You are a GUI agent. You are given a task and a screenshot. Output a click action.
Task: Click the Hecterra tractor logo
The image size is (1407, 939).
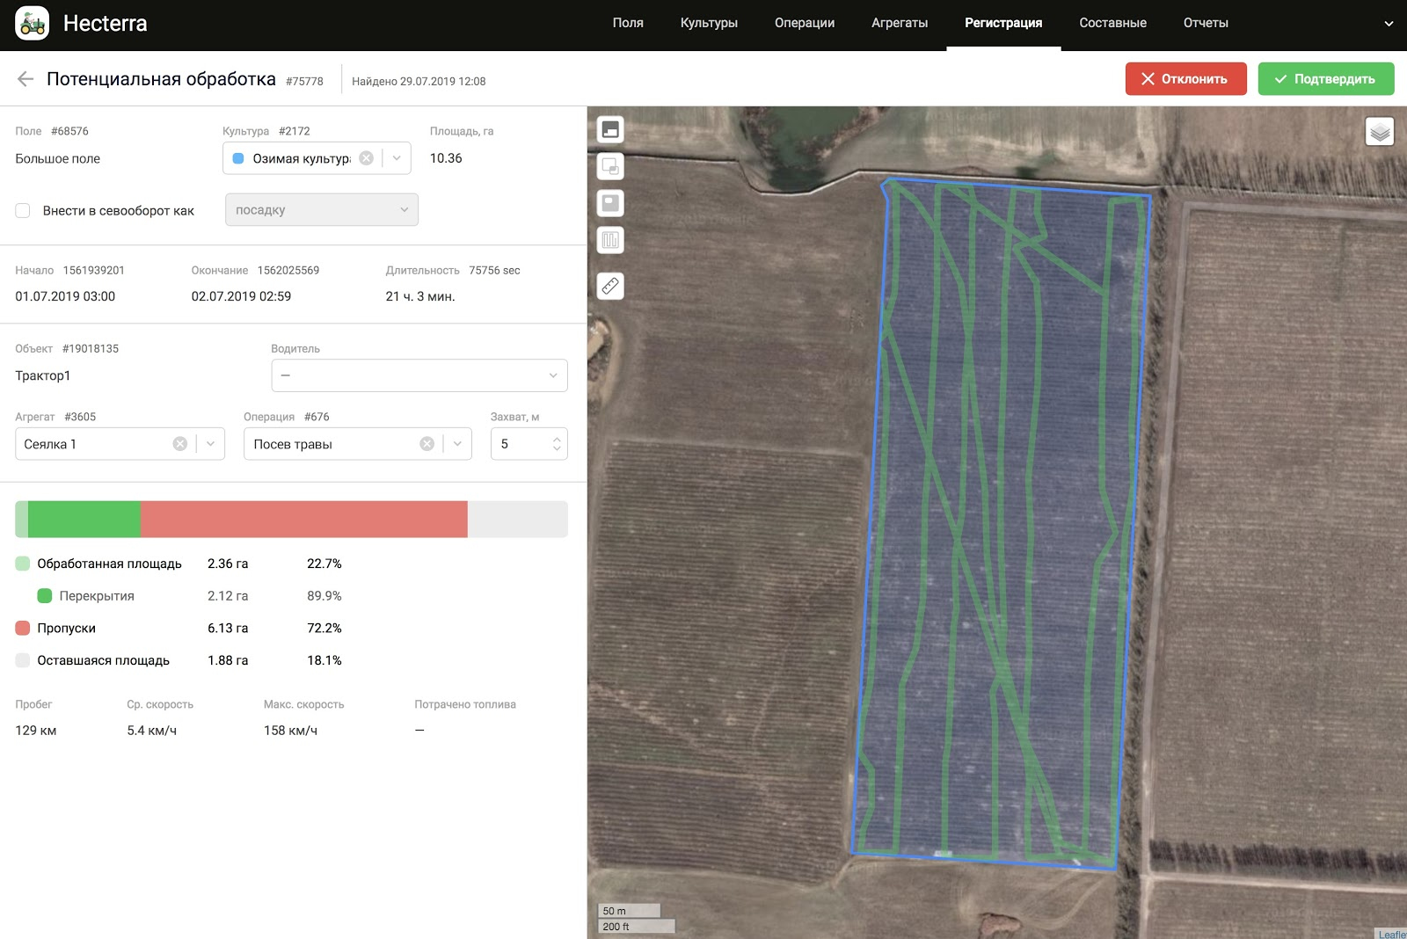coord(33,24)
